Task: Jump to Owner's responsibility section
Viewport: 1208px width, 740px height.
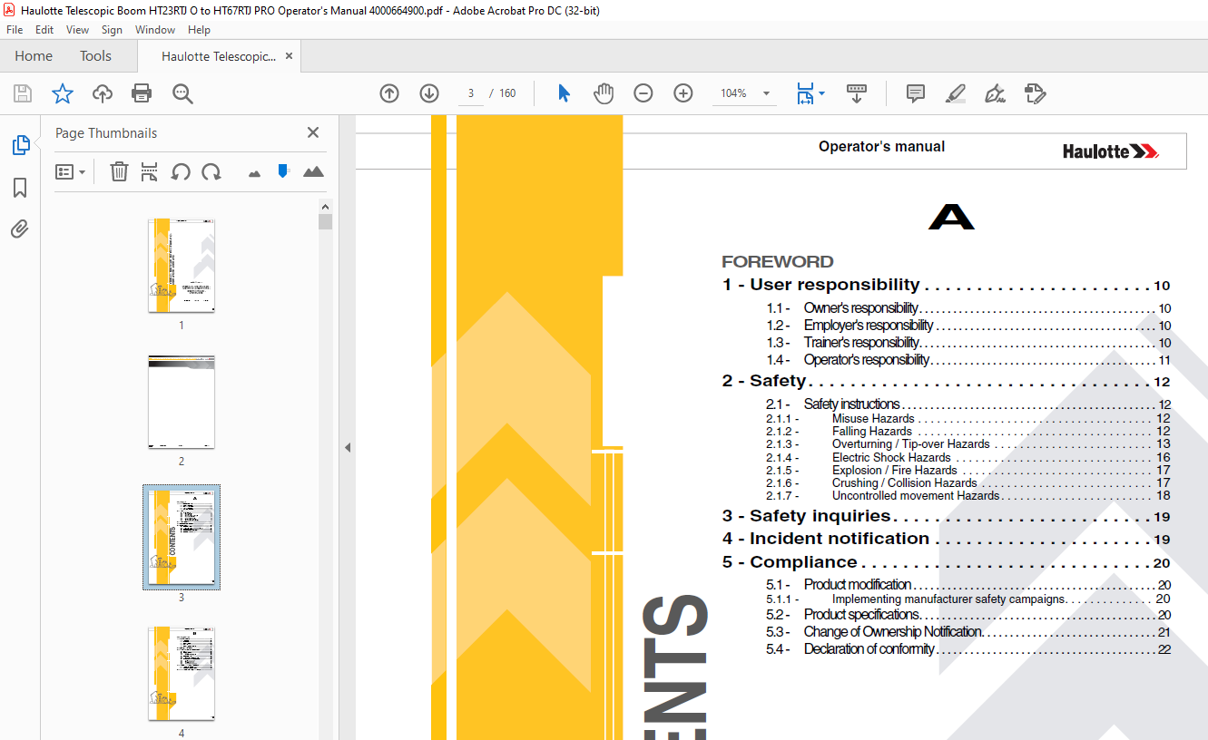Action: (968, 308)
